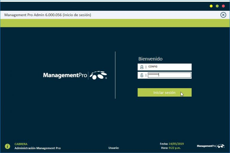Click the Iniciar sesión button
The width and height of the screenshot is (230, 153).
coord(164,92)
